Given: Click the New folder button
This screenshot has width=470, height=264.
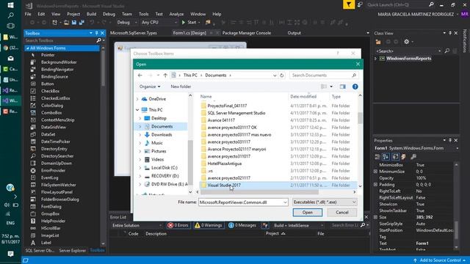Looking at the screenshot, I should pyautogui.click(x=181, y=87).
